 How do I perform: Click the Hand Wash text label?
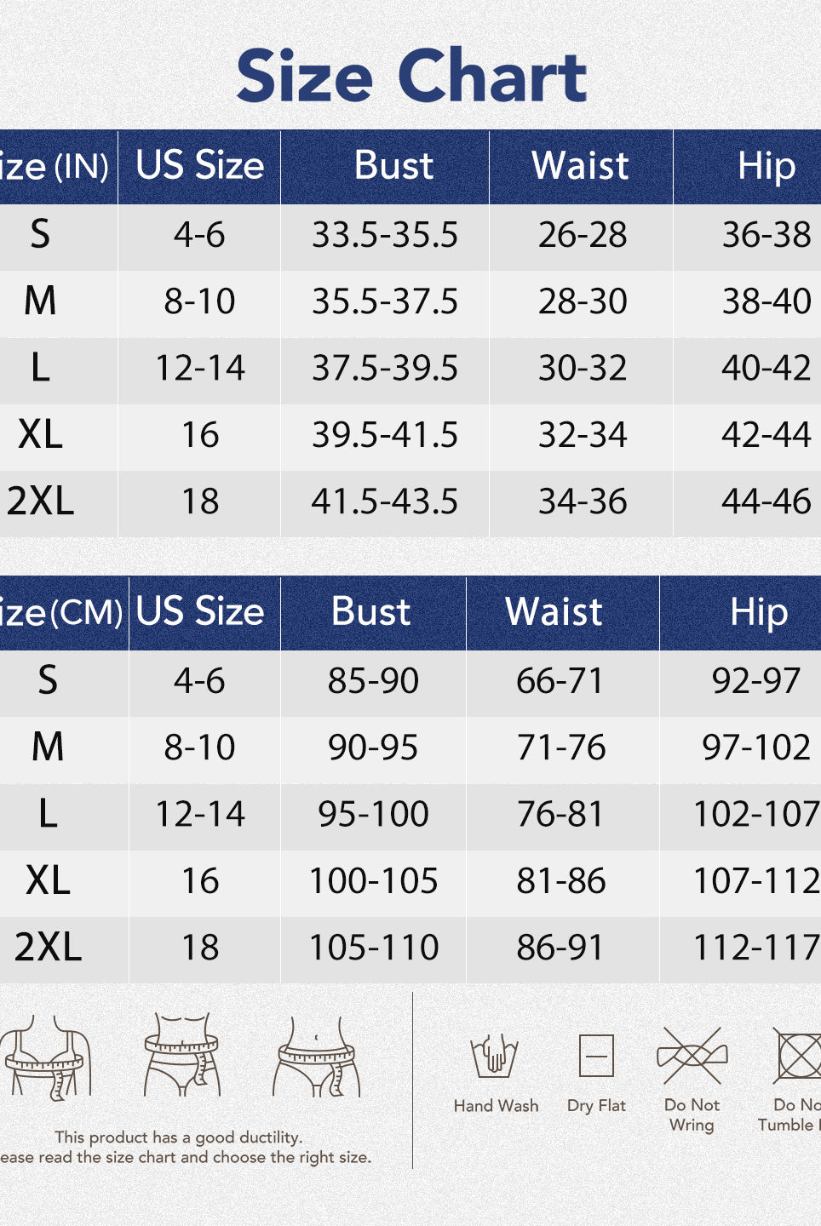(x=496, y=1106)
